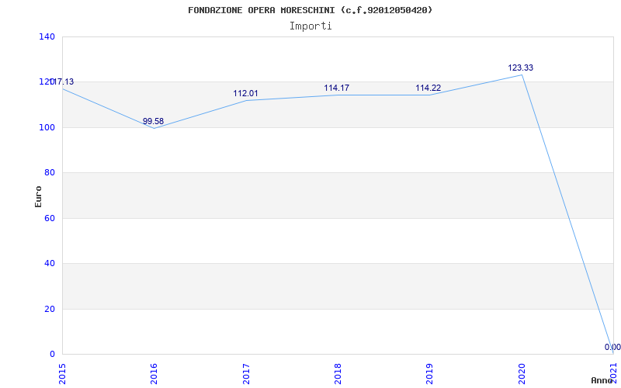Viewport: 621px width, 388px height.
Task: Select the 2017 x-axis year label
Action: pos(245,374)
